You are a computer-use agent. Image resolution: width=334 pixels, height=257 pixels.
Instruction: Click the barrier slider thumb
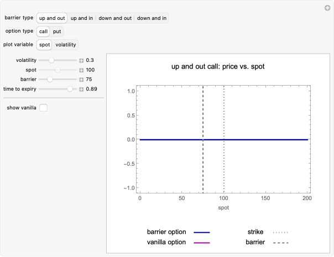point(50,80)
